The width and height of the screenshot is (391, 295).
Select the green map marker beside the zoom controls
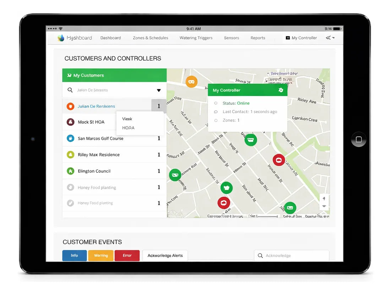pyautogui.click(x=290, y=208)
